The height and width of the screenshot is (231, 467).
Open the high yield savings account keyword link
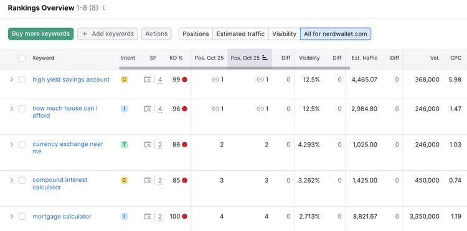[71, 79]
